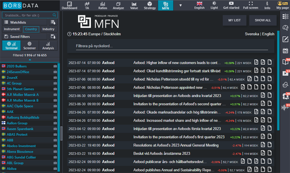
Task: Open the brain AI icon in right sidebar
Action: (285, 28)
